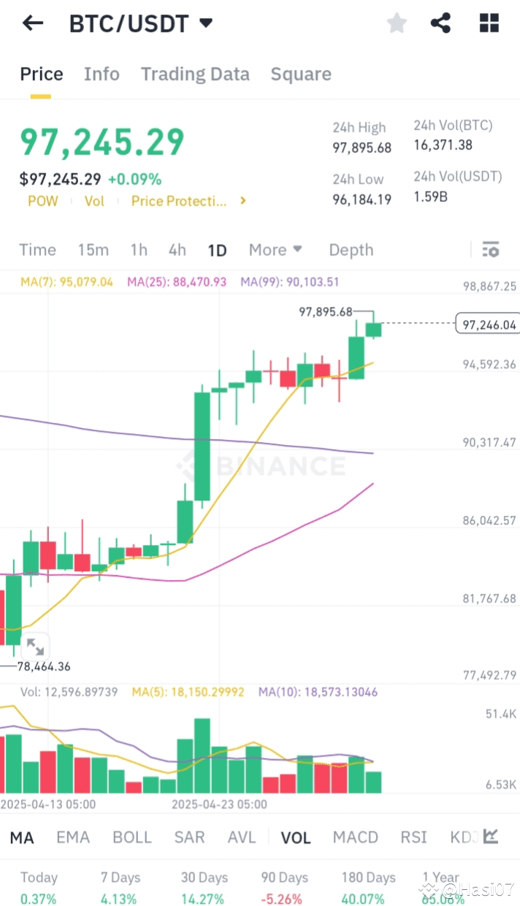Image resolution: width=520 pixels, height=906 pixels.
Task: Toggle the MACD sub-indicator
Action: (x=355, y=837)
